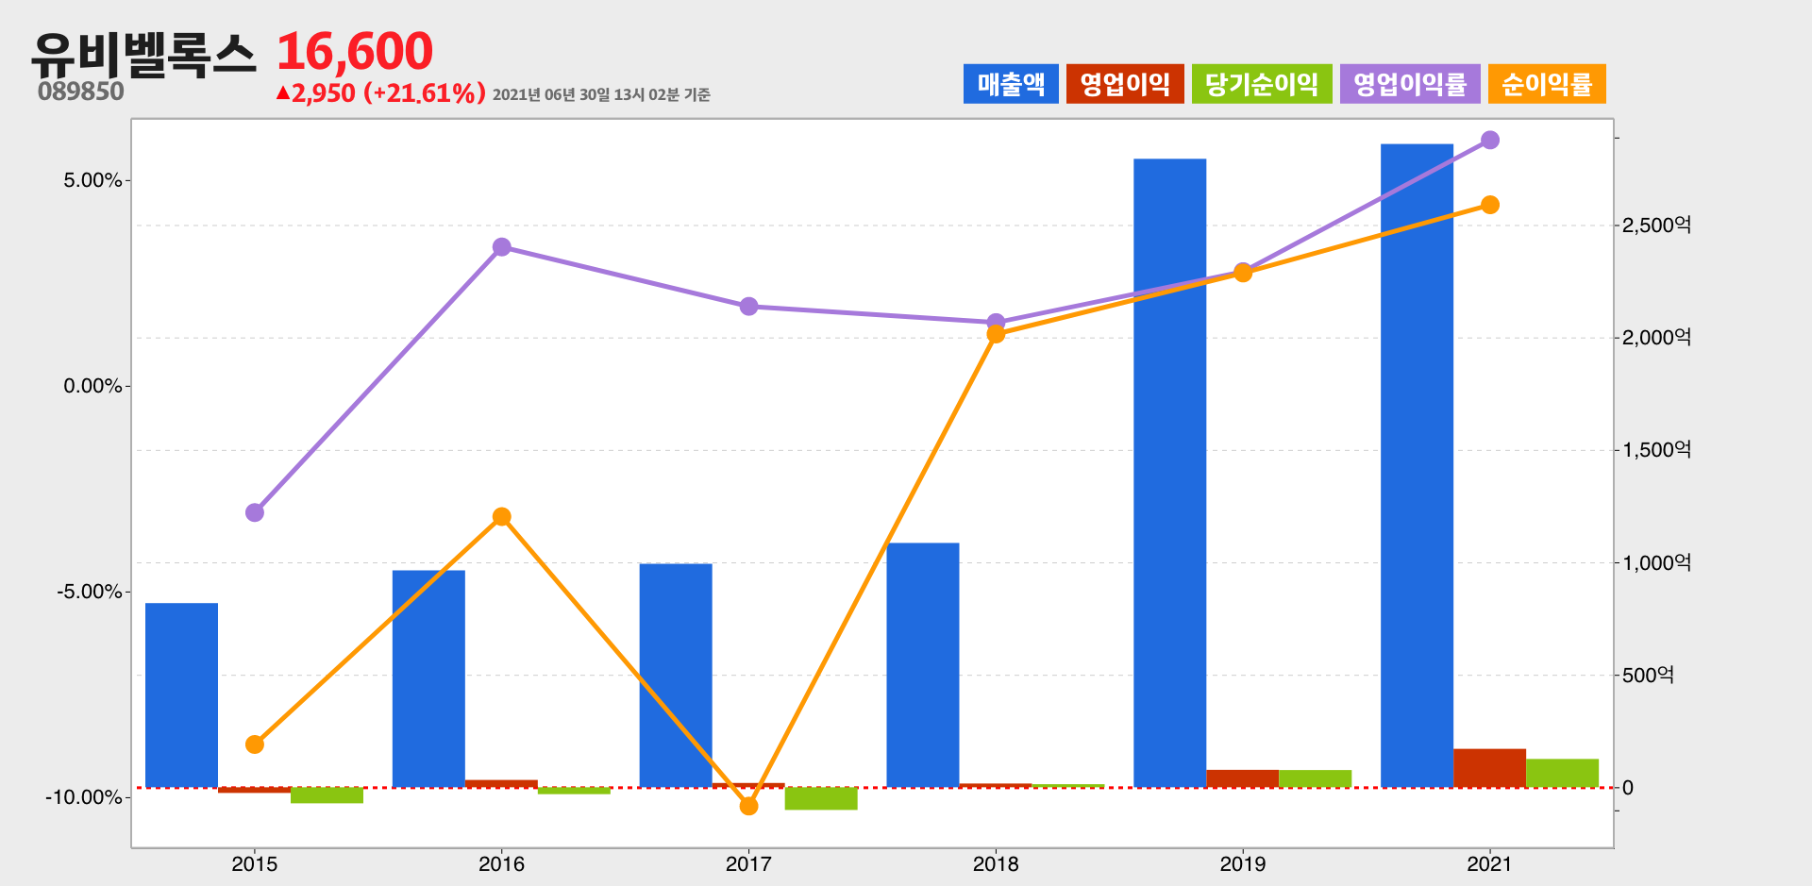Click the 2016 x-axis label
This screenshot has width=1812, height=886.
pyautogui.click(x=502, y=863)
